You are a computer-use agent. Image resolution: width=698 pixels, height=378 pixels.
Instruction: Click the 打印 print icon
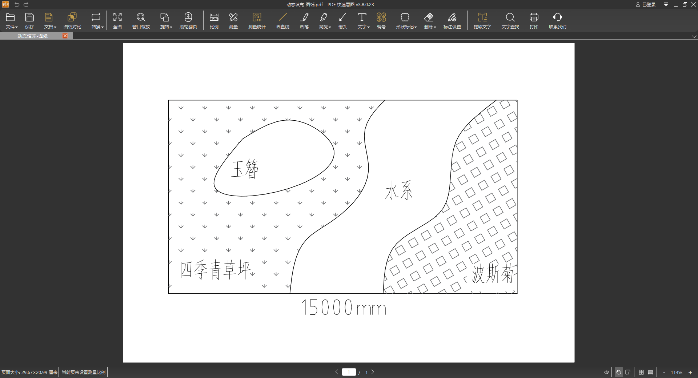(x=534, y=21)
